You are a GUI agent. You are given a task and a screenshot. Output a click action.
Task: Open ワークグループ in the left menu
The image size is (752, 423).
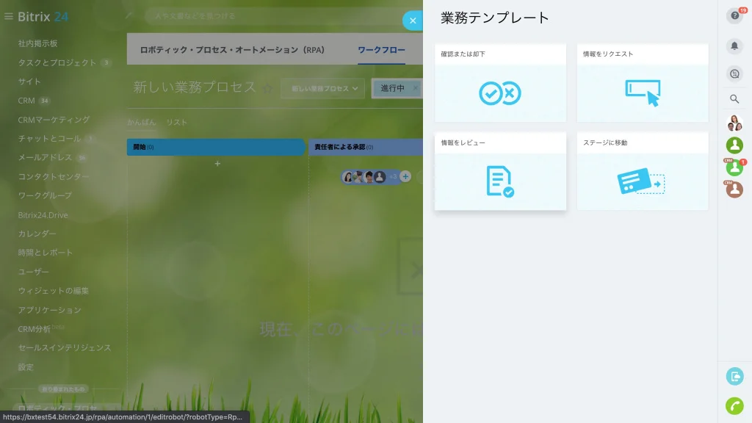(45, 195)
